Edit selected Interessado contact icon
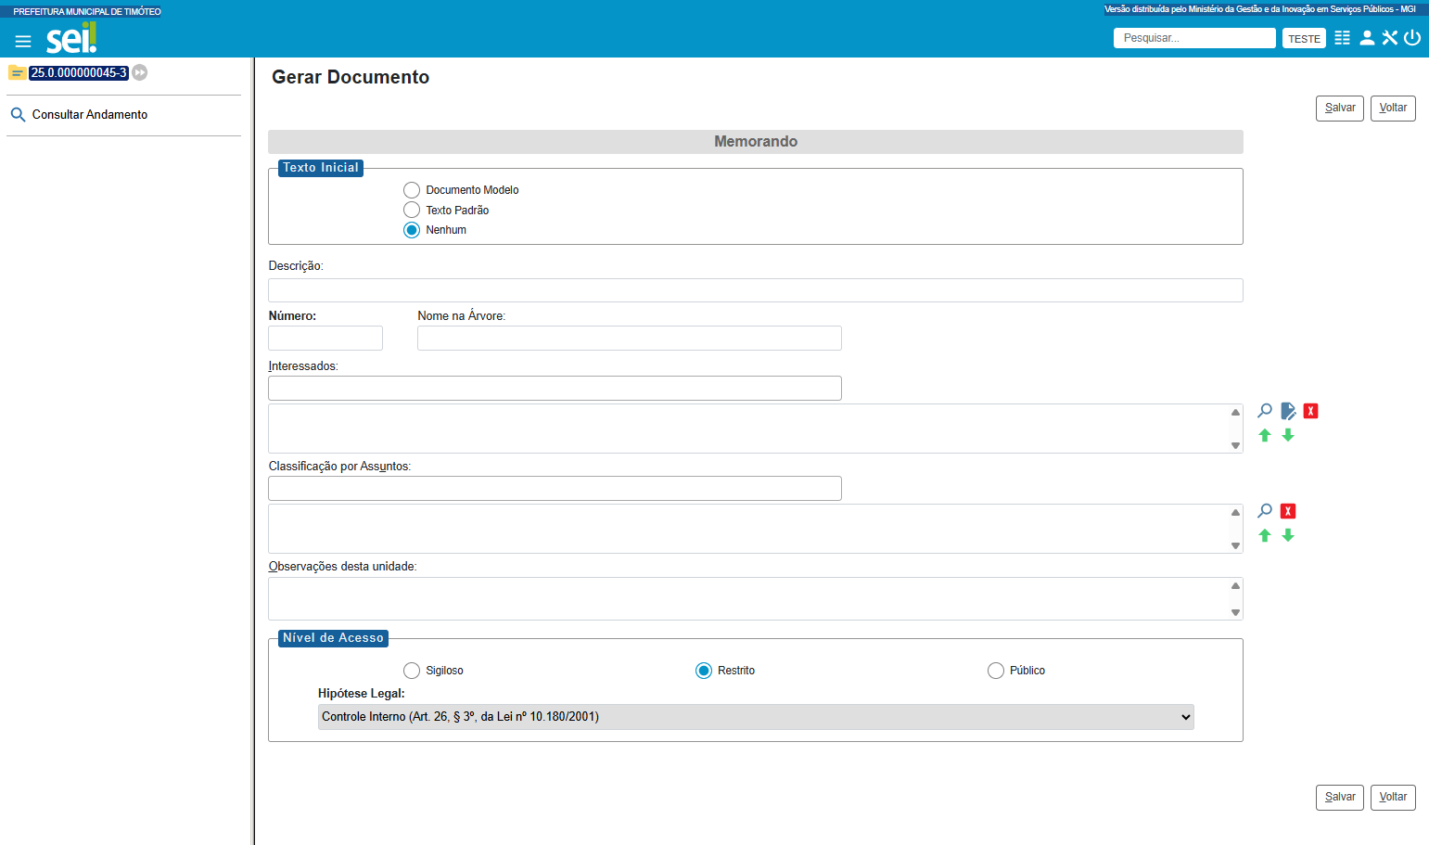This screenshot has width=1429, height=845. pyautogui.click(x=1288, y=411)
